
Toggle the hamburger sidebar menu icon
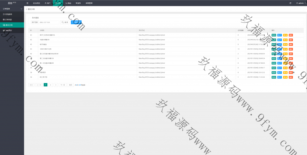(x=28, y=3)
